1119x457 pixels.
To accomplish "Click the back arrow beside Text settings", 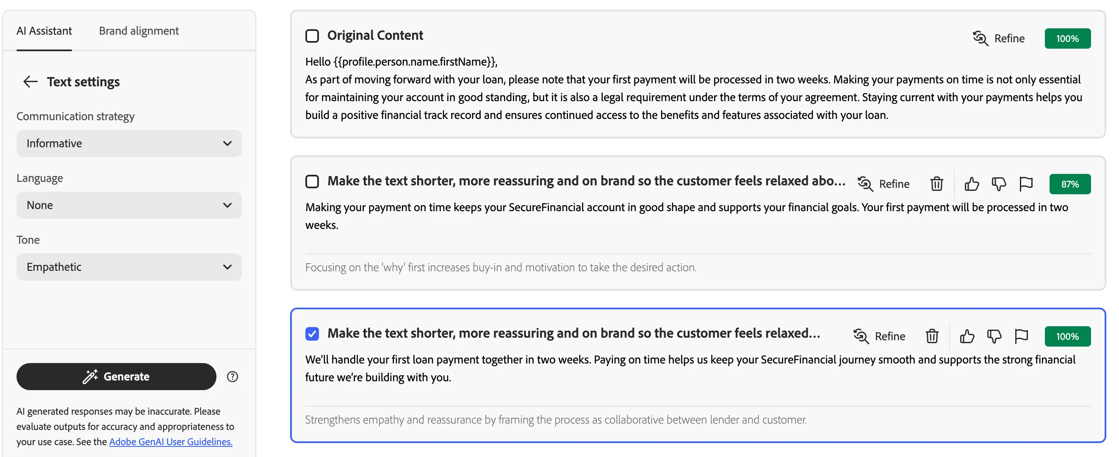I will click(x=30, y=82).
